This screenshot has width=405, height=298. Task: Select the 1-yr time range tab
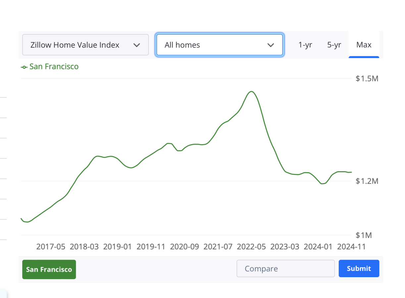click(x=305, y=45)
